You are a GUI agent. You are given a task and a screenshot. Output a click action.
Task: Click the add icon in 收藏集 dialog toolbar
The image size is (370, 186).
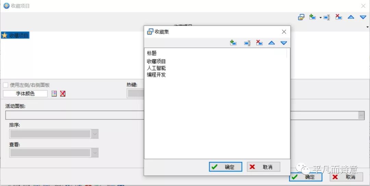point(233,43)
